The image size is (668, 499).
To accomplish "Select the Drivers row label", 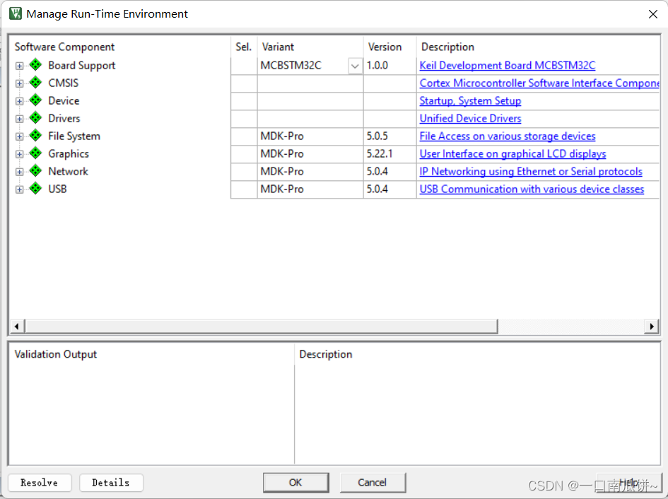I will pos(64,119).
